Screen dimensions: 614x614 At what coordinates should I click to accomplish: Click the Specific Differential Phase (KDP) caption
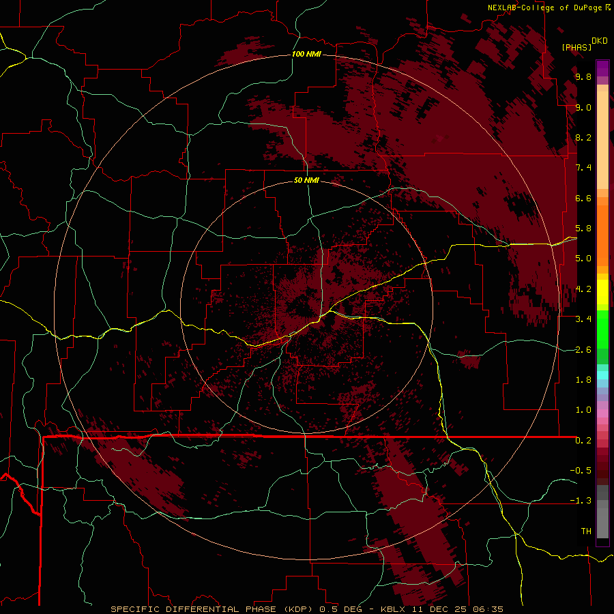[214, 609]
